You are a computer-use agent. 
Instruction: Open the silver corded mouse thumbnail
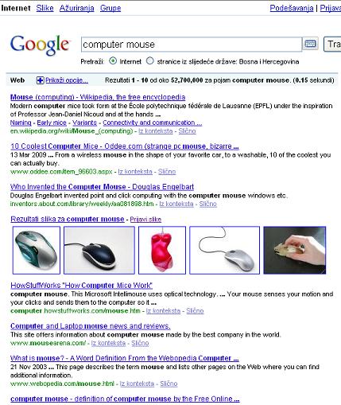(x=224, y=250)
